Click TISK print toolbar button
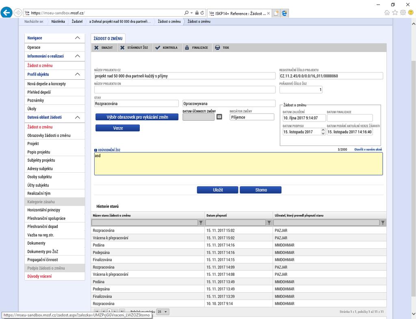416x319 pixels. click(x=222, y=48)
